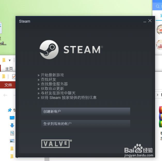
Task: Click the folder icon in upper Explorer title bar
Action: 4,60
